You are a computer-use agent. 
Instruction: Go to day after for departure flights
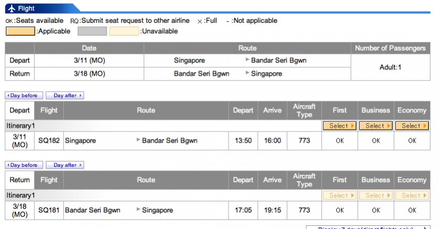coord(65,96)
